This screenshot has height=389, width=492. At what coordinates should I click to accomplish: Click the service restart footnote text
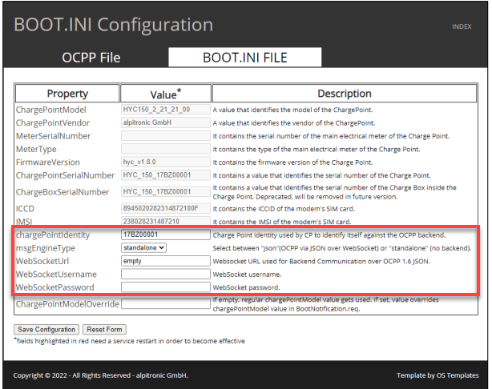(x=129, y=341)
